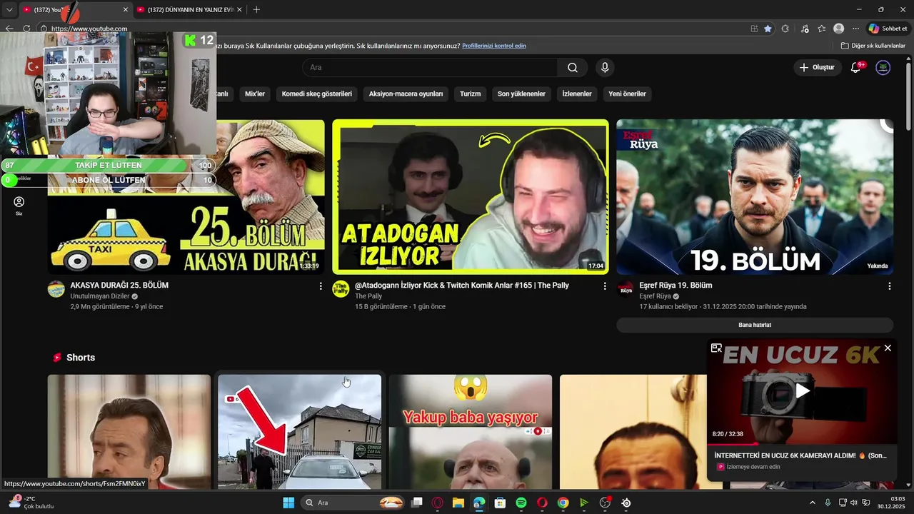Image resolution: width=914 pixels, height=514 pixels.
Task: Click the address bar URL
Action: pos(89,29)
